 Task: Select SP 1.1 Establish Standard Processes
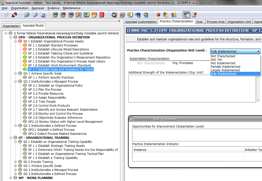tap(53, 45)
